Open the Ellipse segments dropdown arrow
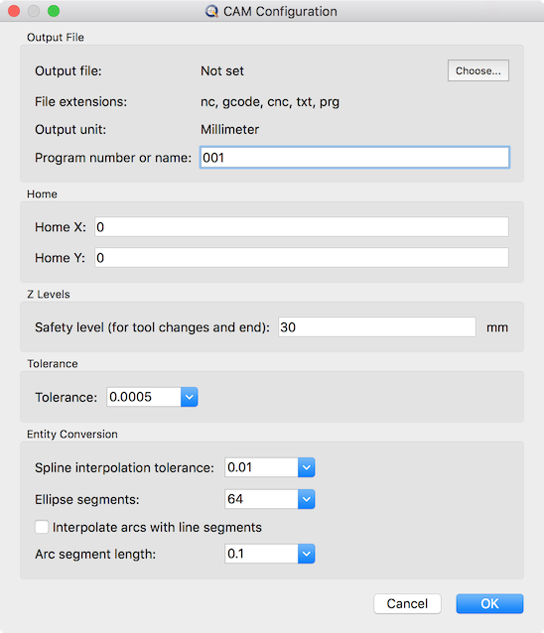 tap(306, 499)
